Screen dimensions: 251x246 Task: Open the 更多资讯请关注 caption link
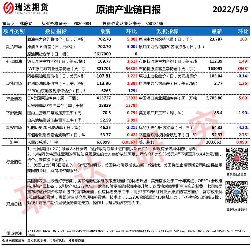click(237, 174)
